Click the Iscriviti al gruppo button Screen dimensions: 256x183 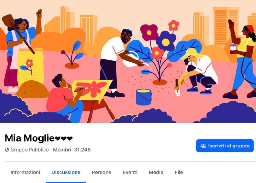click(225, 146)
